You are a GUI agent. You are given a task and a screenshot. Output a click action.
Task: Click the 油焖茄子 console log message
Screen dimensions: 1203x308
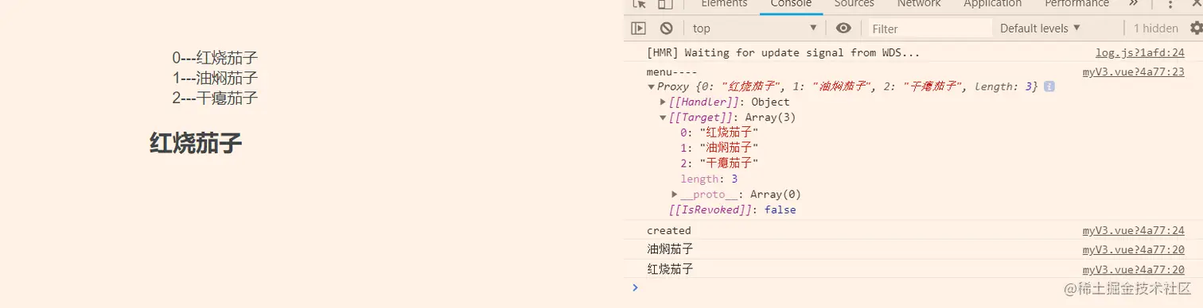[670, 250]
